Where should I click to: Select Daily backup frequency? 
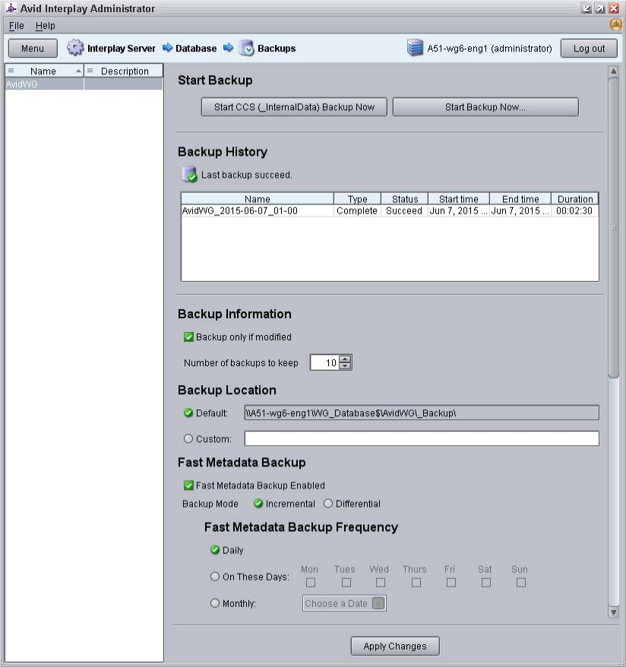point(215,550)
